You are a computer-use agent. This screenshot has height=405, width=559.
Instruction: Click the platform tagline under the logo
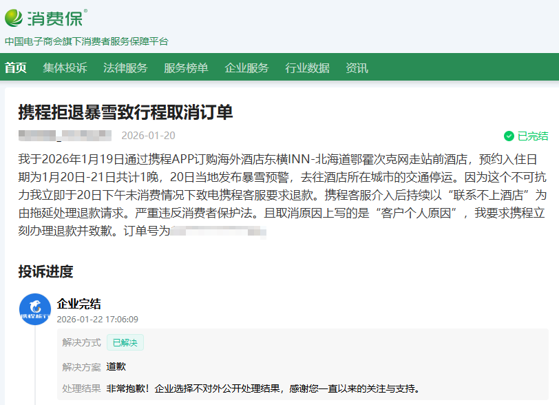pyautogui.click(x=86, y=41)
